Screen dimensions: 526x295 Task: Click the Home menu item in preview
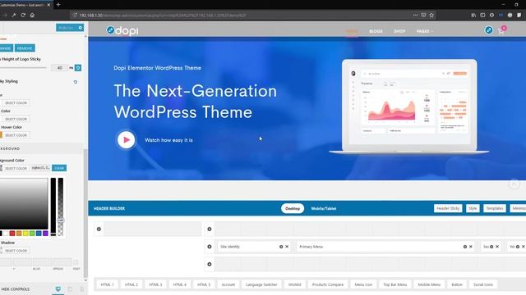(352, 31)
